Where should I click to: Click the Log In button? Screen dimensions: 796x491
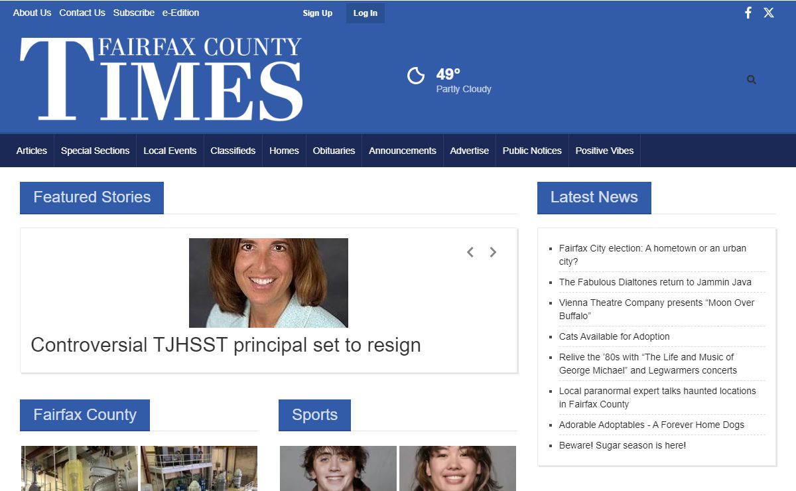pos(365,13)
